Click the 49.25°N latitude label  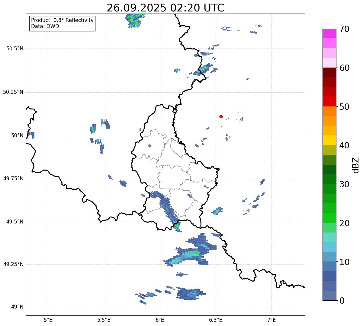coord(13,264)
